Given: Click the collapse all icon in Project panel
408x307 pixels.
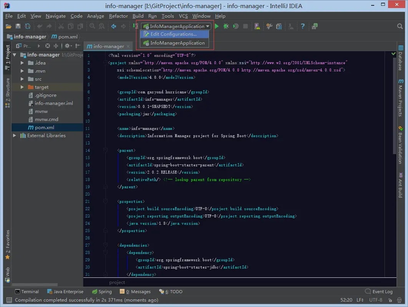Looking at the screenshot, I should click(x=56, y=46).
